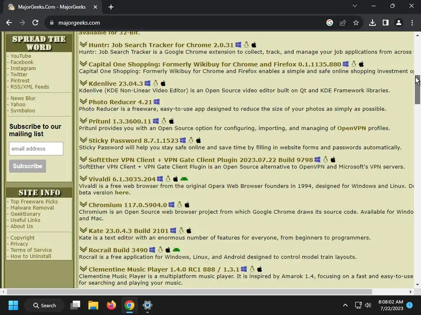421x315 pixels.
Task: Toggle the browser side panel icon
Action: (386, 23)
